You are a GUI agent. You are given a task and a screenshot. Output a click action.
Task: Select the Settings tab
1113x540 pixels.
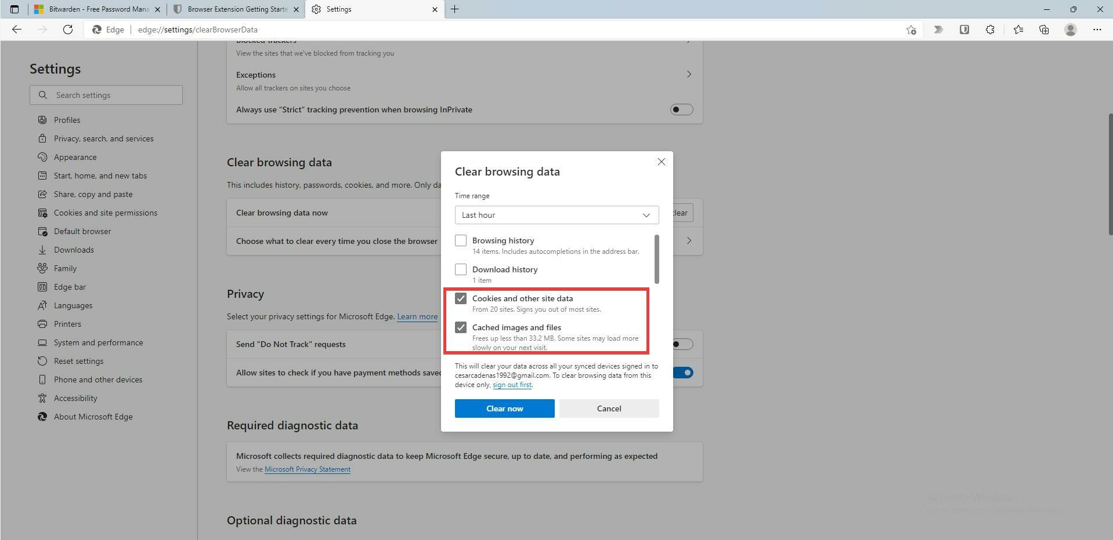point(374,9)
